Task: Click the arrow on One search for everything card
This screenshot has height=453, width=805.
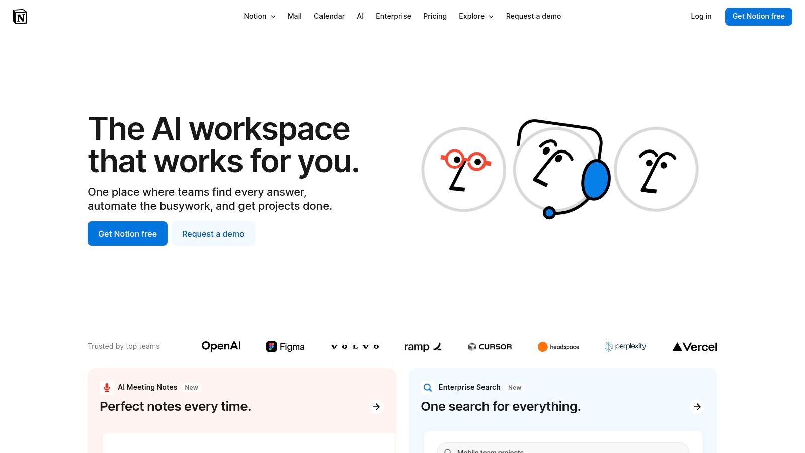Action: tap(697, 407)
